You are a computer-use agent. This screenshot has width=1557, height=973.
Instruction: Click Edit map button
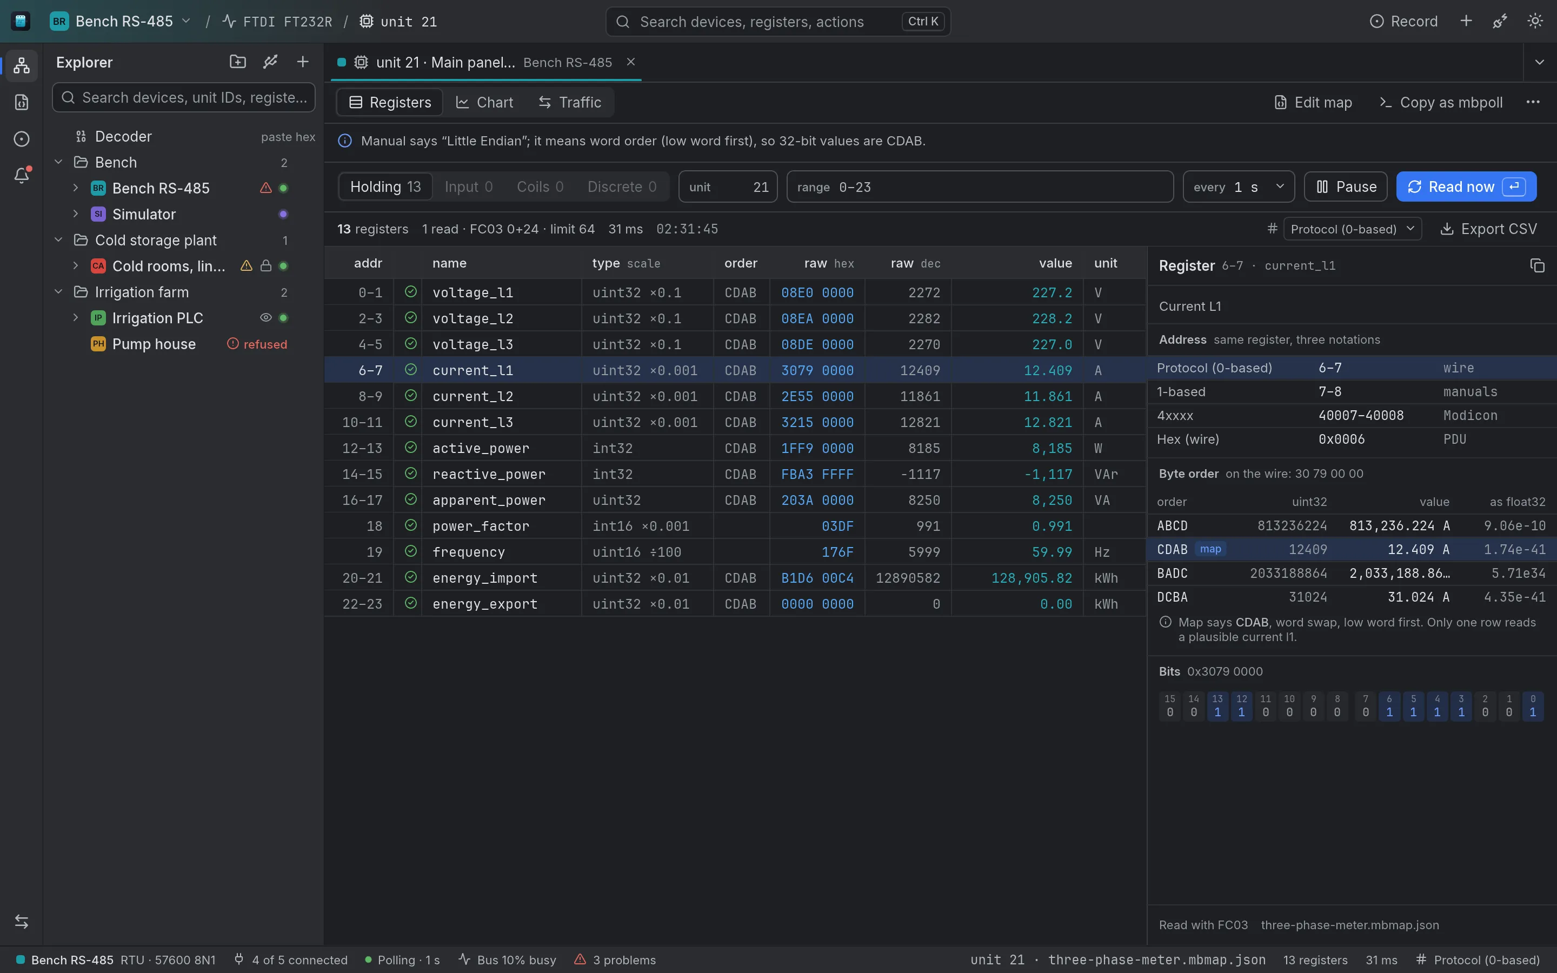point(1313,102)
